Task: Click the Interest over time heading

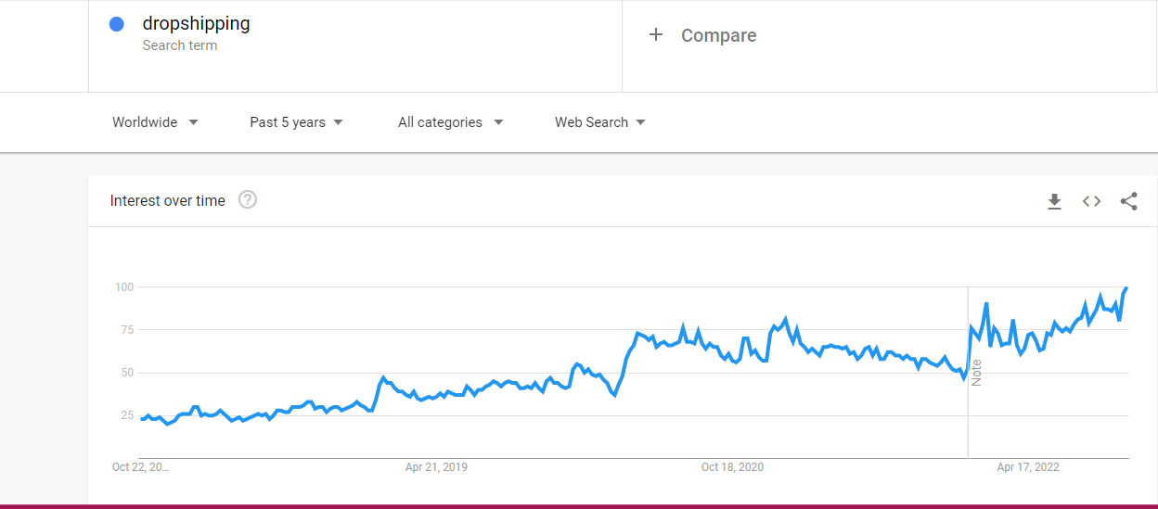Action: 167,200
